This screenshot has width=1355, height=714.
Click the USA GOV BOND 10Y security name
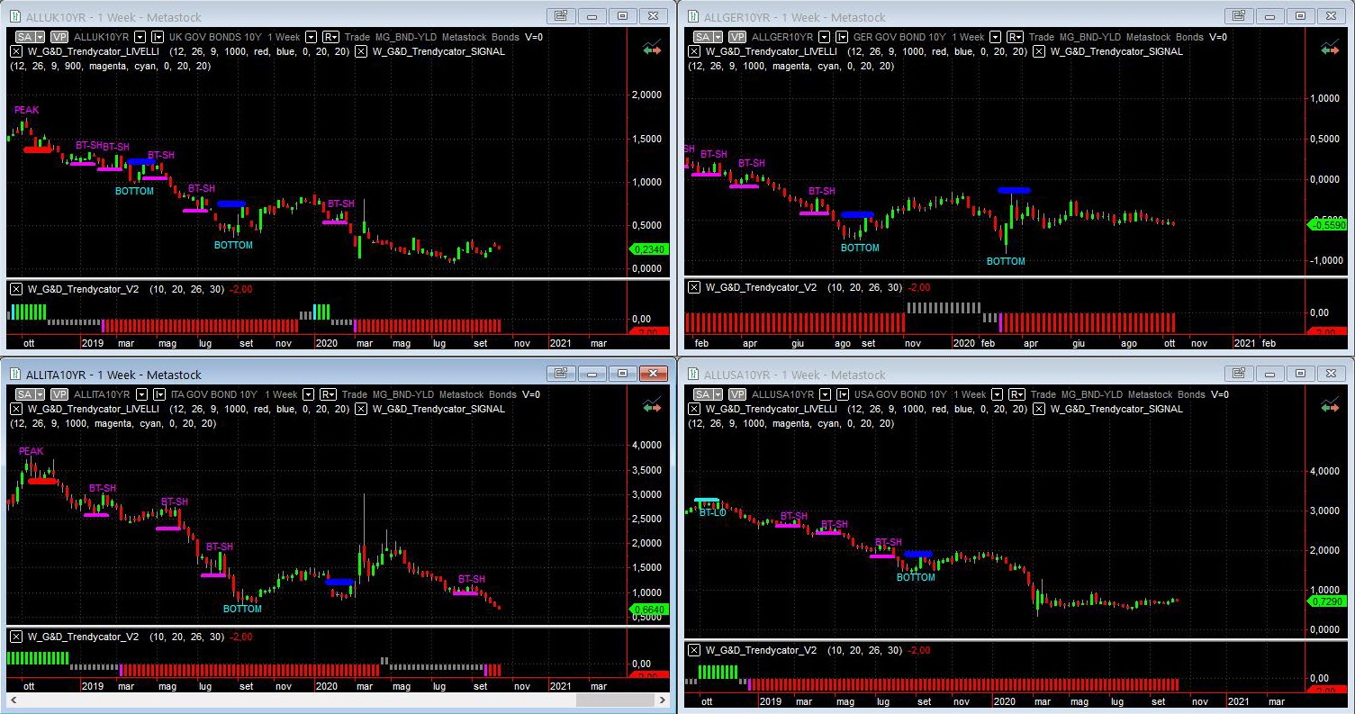point(899,394)
